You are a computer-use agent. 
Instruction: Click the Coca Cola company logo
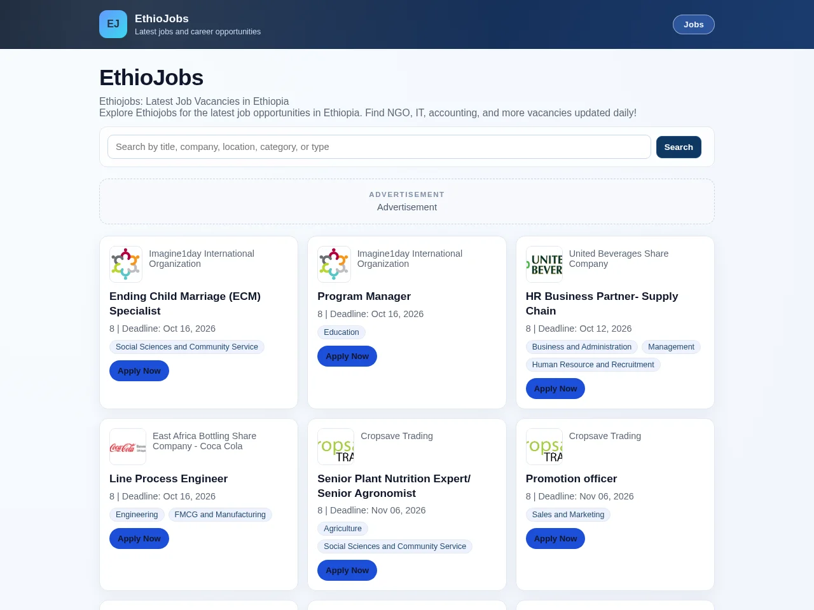point(128,447)
